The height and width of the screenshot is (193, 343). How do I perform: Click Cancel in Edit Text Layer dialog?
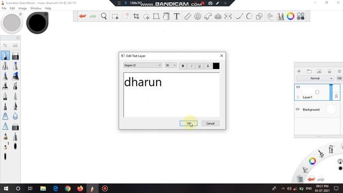[x=210, y=123]
